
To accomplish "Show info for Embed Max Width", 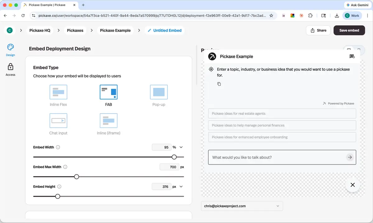I will pyautogui.click(x=65, y=167).
